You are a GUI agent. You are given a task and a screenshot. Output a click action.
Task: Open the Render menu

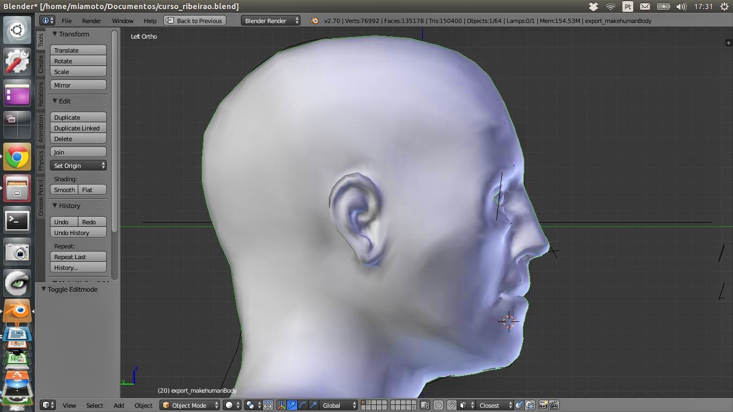click(x=91, y=20)
